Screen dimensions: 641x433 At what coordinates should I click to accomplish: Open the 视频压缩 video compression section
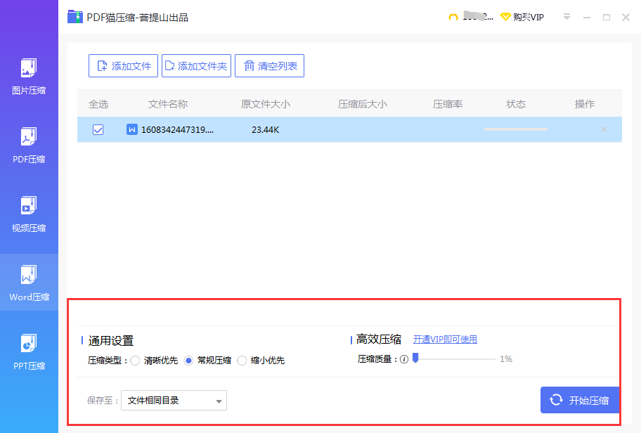pos(29,214)
